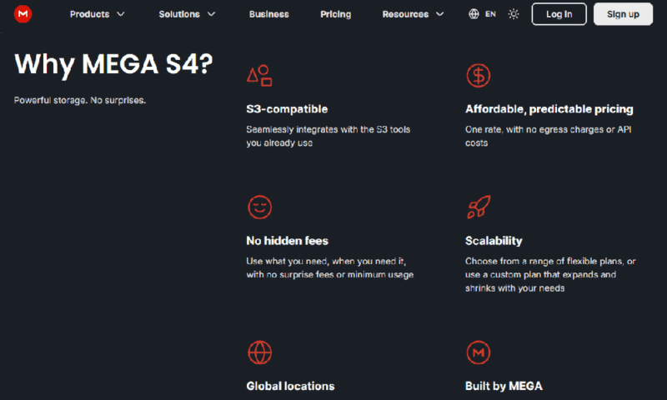Click the Built by MEGA circle icon
The height and width of the screenshot is (400, 667).
[478, 352]
